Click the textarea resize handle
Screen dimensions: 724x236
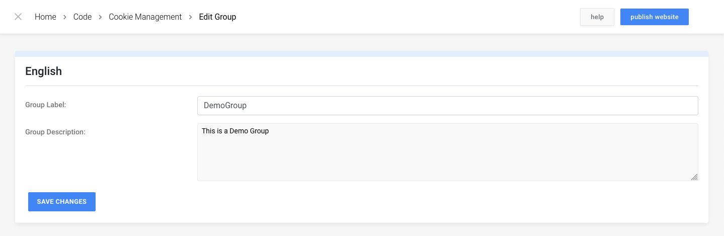694,177
